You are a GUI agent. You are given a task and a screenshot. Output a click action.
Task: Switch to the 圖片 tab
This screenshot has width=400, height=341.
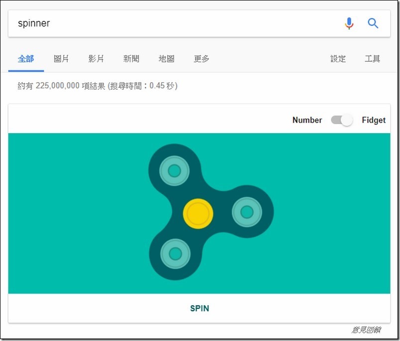[x=61, y=59]
